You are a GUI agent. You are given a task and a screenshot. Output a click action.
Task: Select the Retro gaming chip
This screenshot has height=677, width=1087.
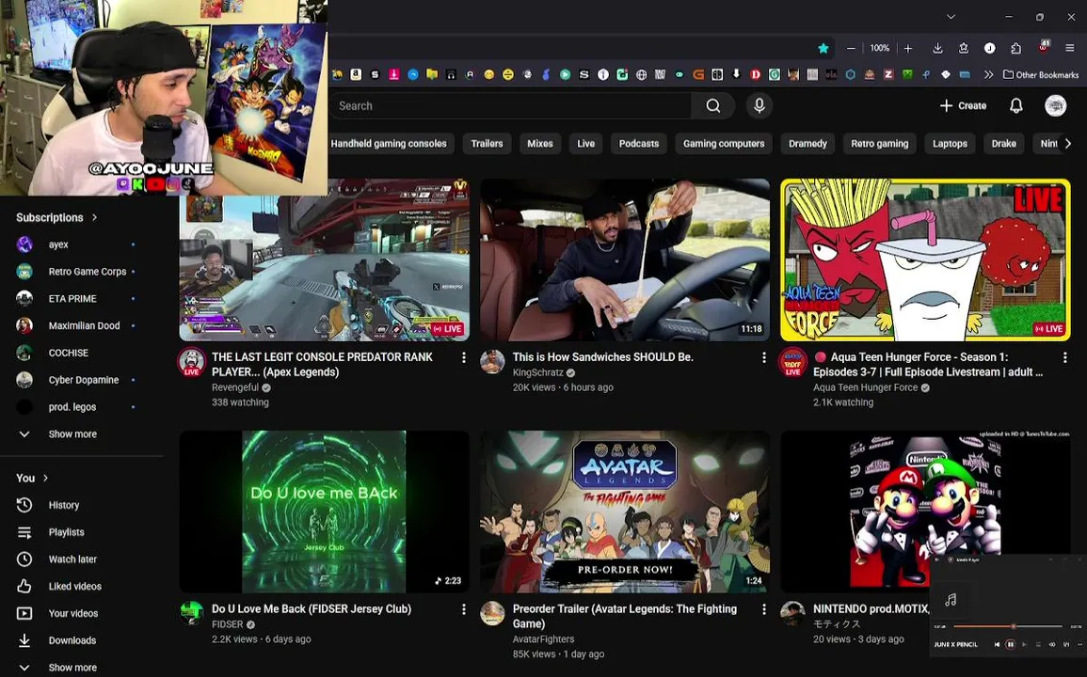879,144
